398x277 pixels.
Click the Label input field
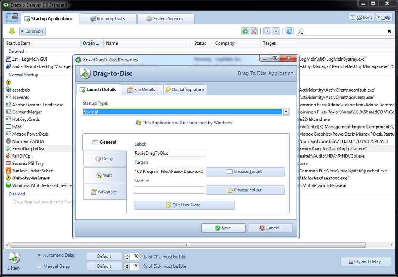pos(169,153)
